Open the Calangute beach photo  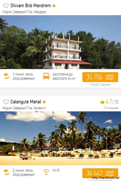[61, 138]
